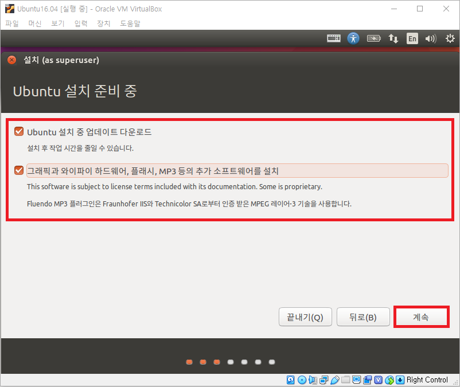Click the VirtualBox network adapters icon
This screenshot has width=460, height=387.
click(323, 380)
